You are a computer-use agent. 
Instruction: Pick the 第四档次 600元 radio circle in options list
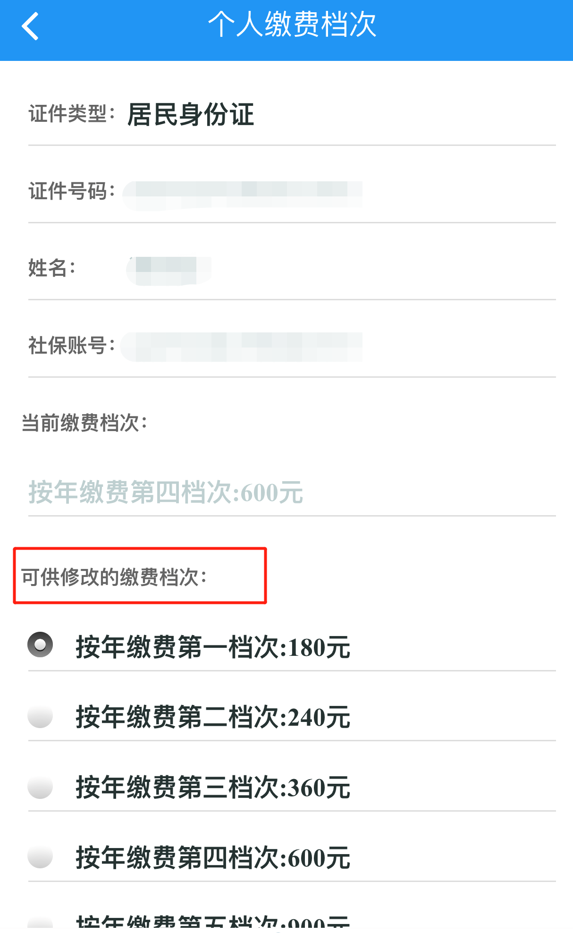tap(40, 857)
